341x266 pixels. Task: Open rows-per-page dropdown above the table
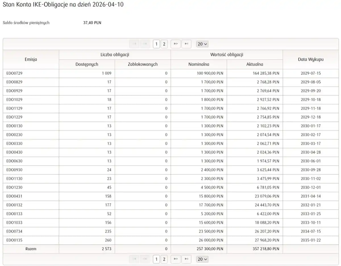click(203, 44)
